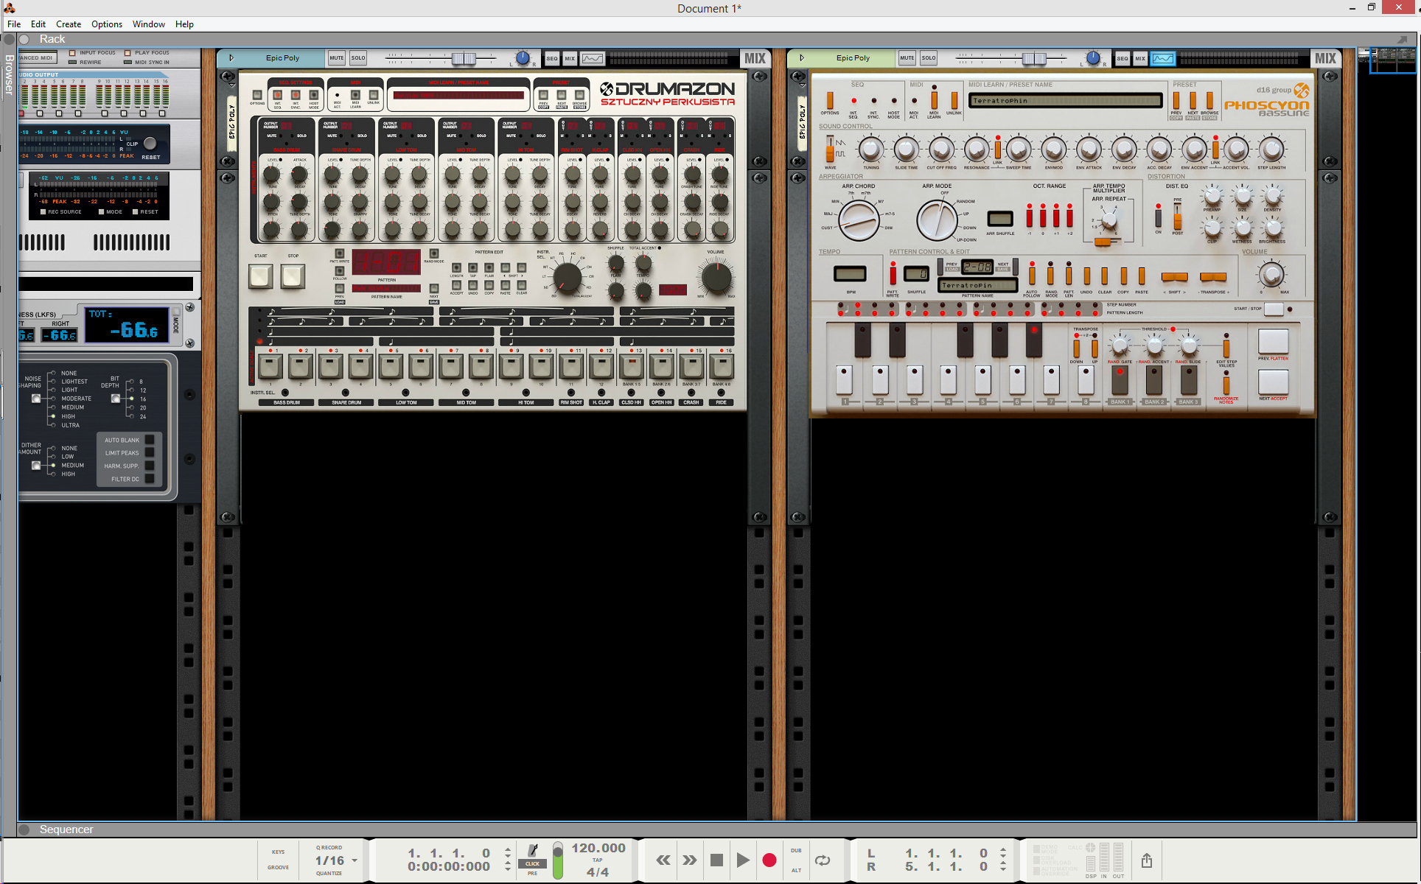Toggle Auto Blank option in dither panel

149,441
